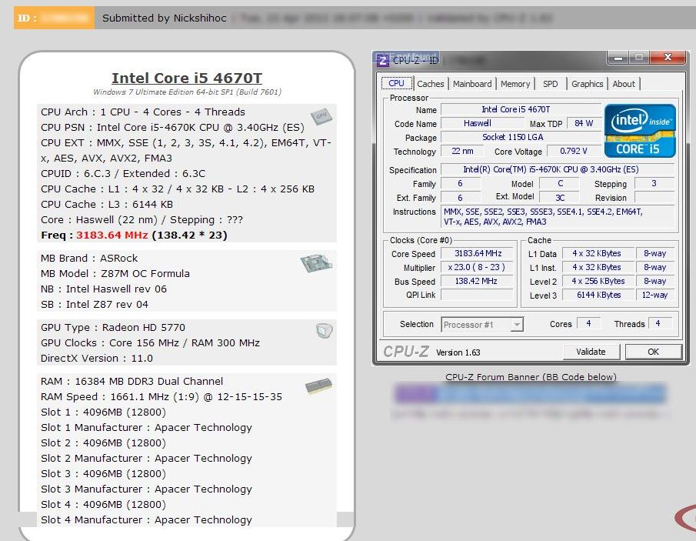696x541 pixels.
Task: Click the GPU Type Radeon HD 5770 line
Action: click(113, 327)
